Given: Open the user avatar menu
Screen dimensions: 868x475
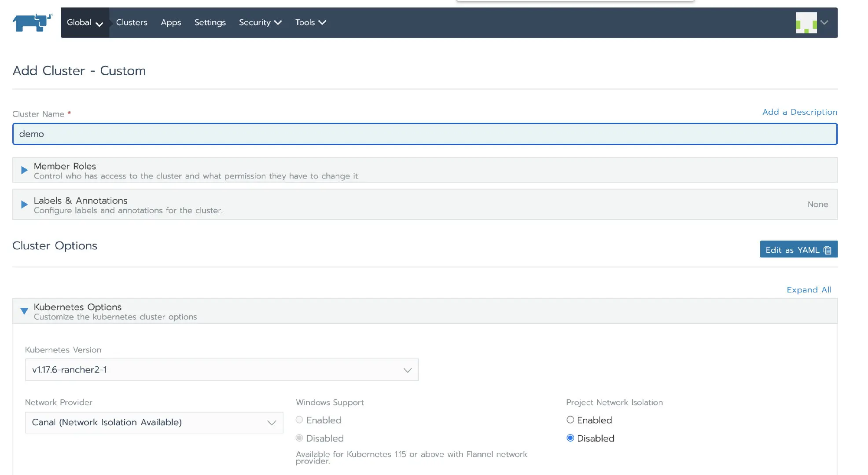Looking at the screenshot, I should point(806,22).
